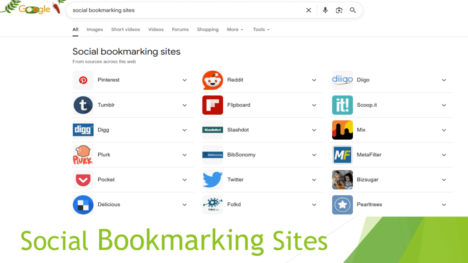The width and height of the screenshot is (468, 263).
Task: Click the Diigo logo icon
Action: 342,80
